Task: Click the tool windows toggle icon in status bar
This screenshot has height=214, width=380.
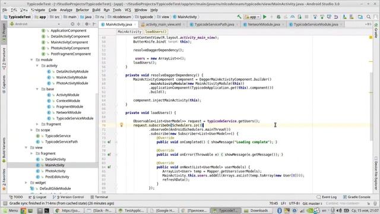Action: (x=5, y=203)
